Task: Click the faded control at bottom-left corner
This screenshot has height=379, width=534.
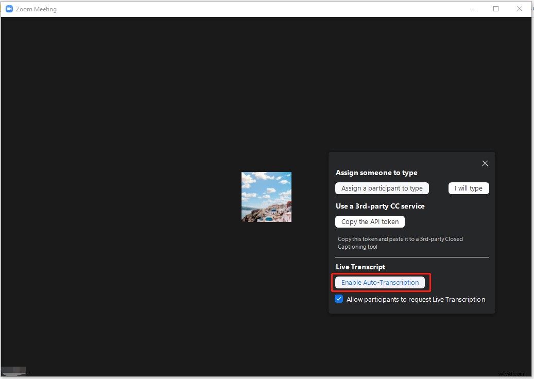Action: pyautogui.click(x=14, y=371)
